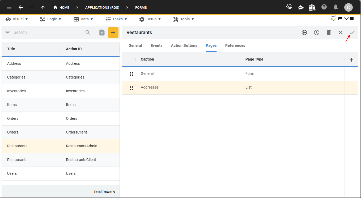Click the FIVE logo
The image size is (361, 198).
coord(342,19)
